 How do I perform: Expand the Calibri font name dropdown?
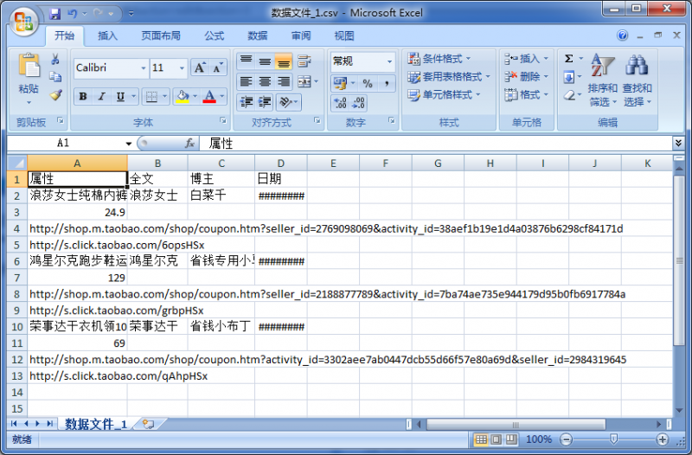pyautogui.click(x=143, y=68)
